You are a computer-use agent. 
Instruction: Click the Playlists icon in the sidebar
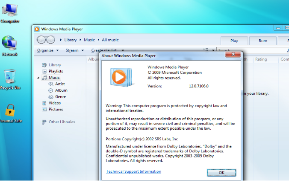[44, 71]
